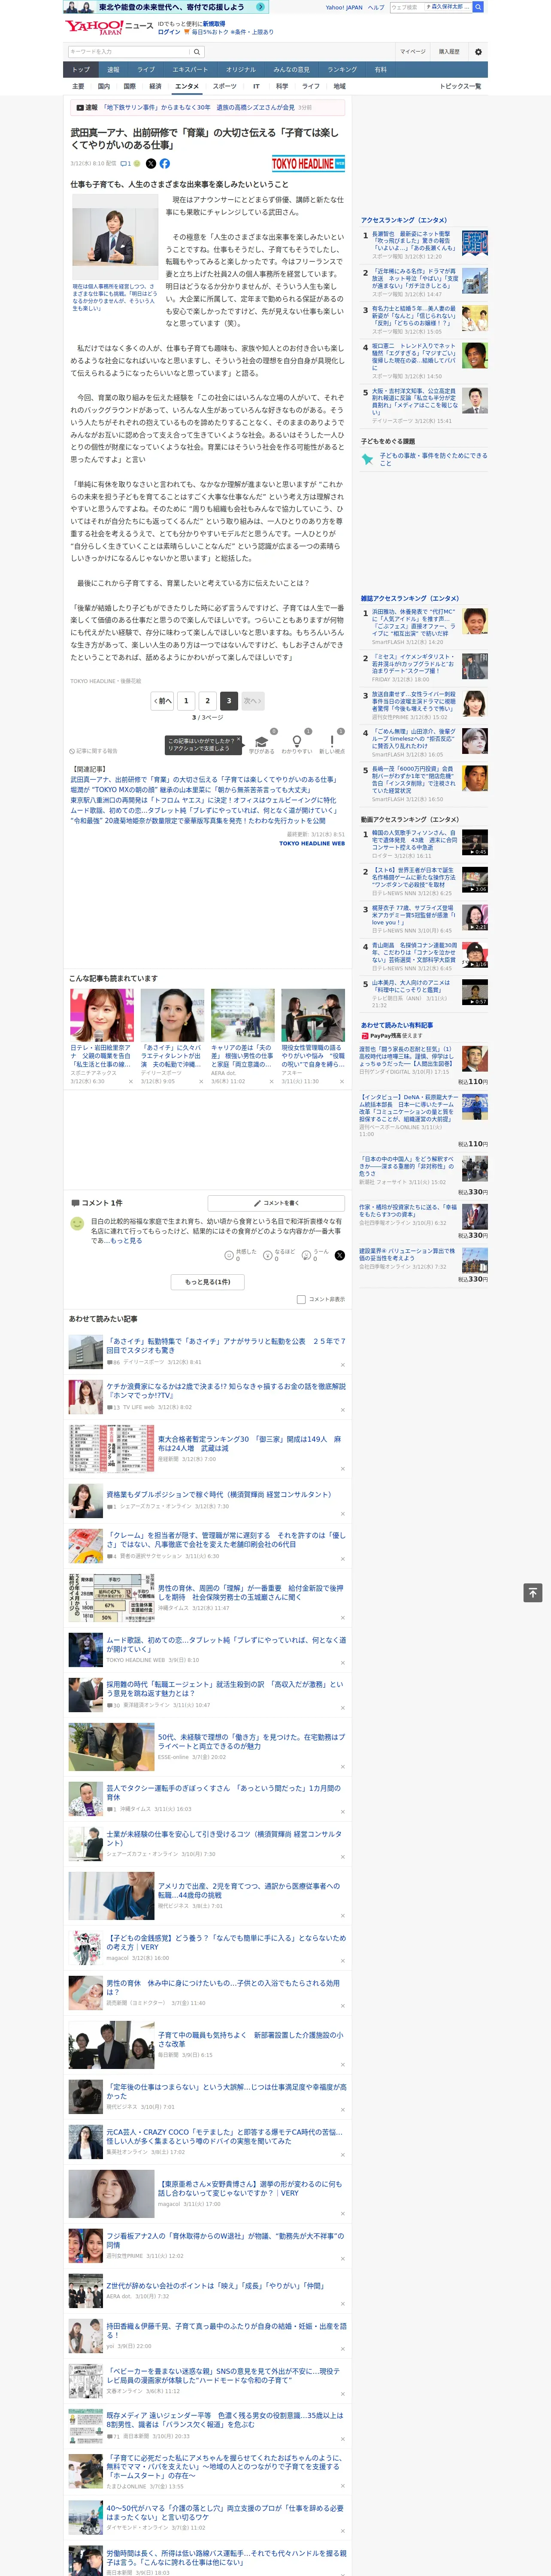The image size is (551, 2576).
Task: Share comment on X icon
Action: 339,1254
